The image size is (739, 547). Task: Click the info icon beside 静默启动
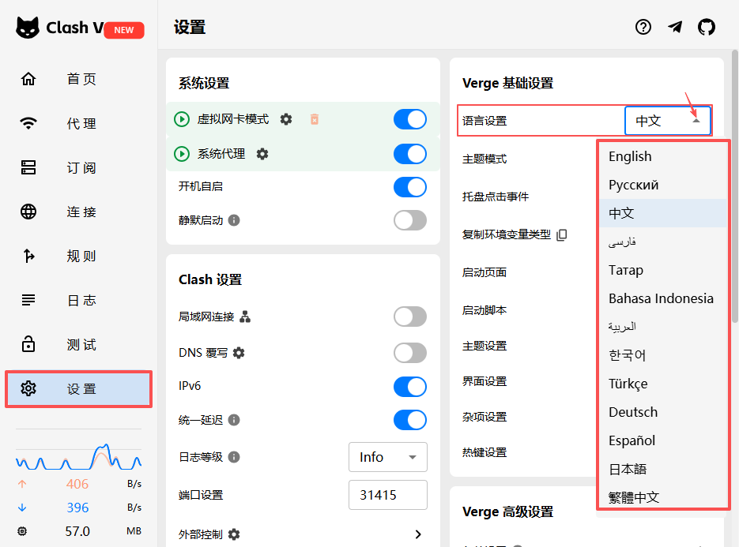tap(234, 220)
